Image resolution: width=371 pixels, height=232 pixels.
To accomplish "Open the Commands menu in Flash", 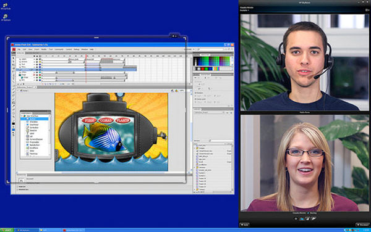I will 59,49.
